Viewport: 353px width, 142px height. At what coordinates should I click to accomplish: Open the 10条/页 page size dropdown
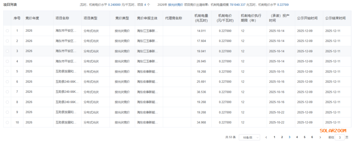(x=249, y=137)
